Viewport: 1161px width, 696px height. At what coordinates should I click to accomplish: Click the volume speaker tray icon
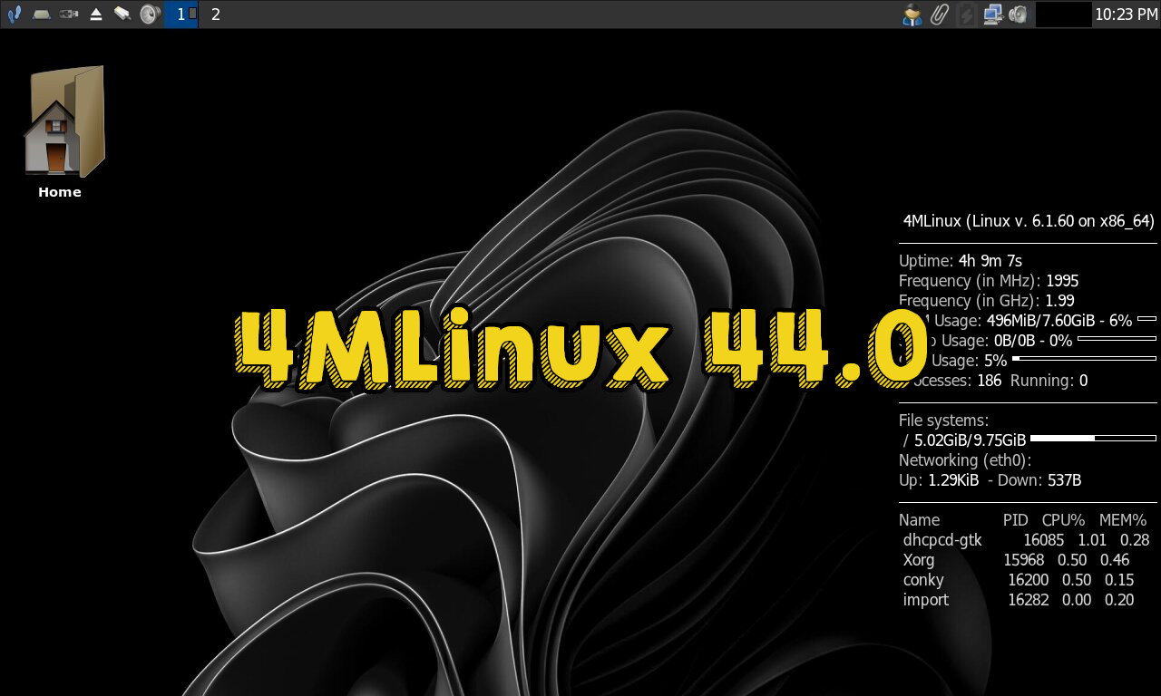coord(1018,14)
